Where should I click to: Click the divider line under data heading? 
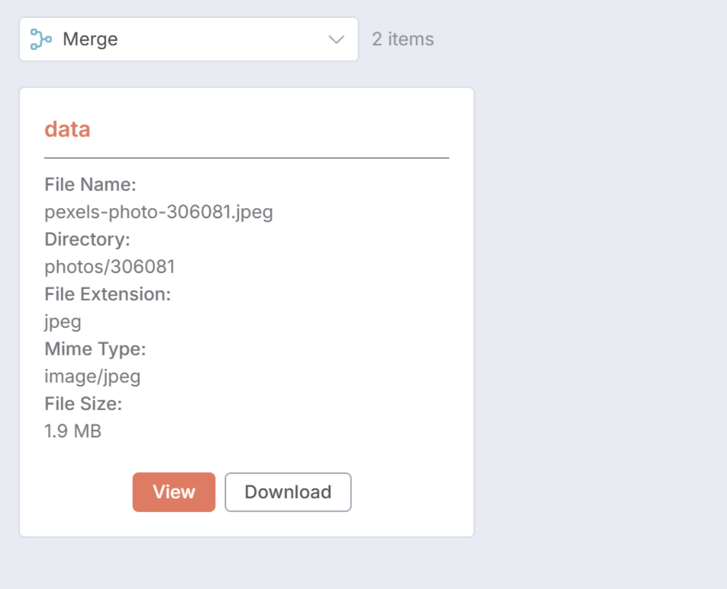click(246, 158)
